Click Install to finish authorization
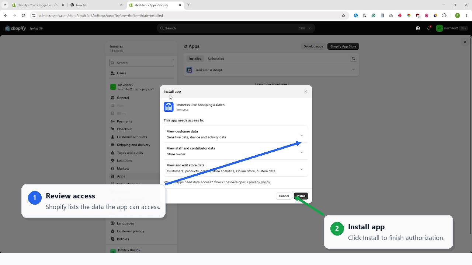 [x=301, y=196]
